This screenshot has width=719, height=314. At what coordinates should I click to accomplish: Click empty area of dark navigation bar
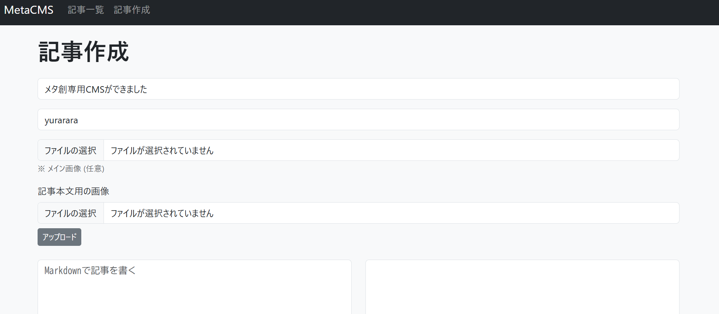pos(422,12)
